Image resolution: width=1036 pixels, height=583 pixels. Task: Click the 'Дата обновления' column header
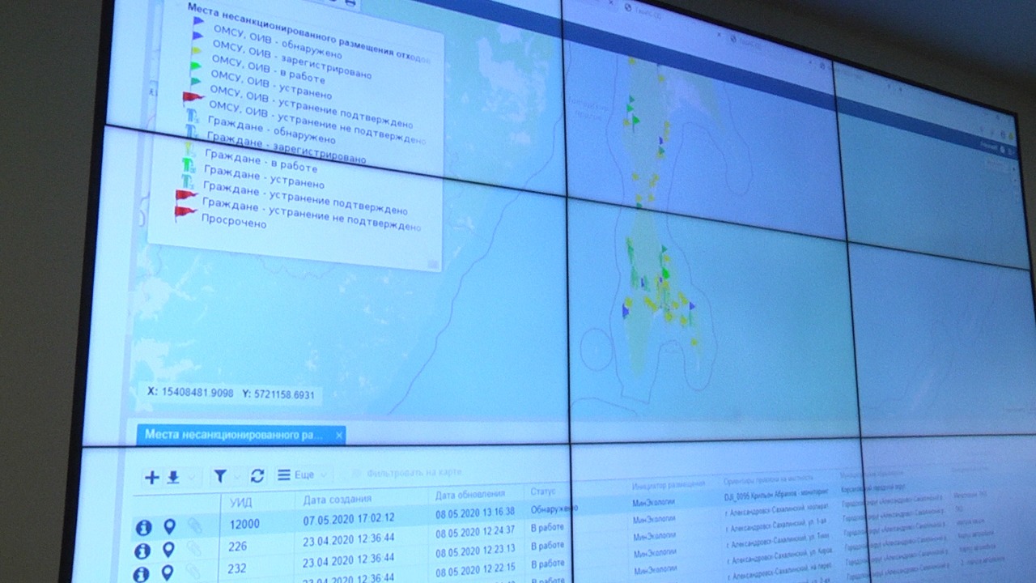(x=469, y=494)
